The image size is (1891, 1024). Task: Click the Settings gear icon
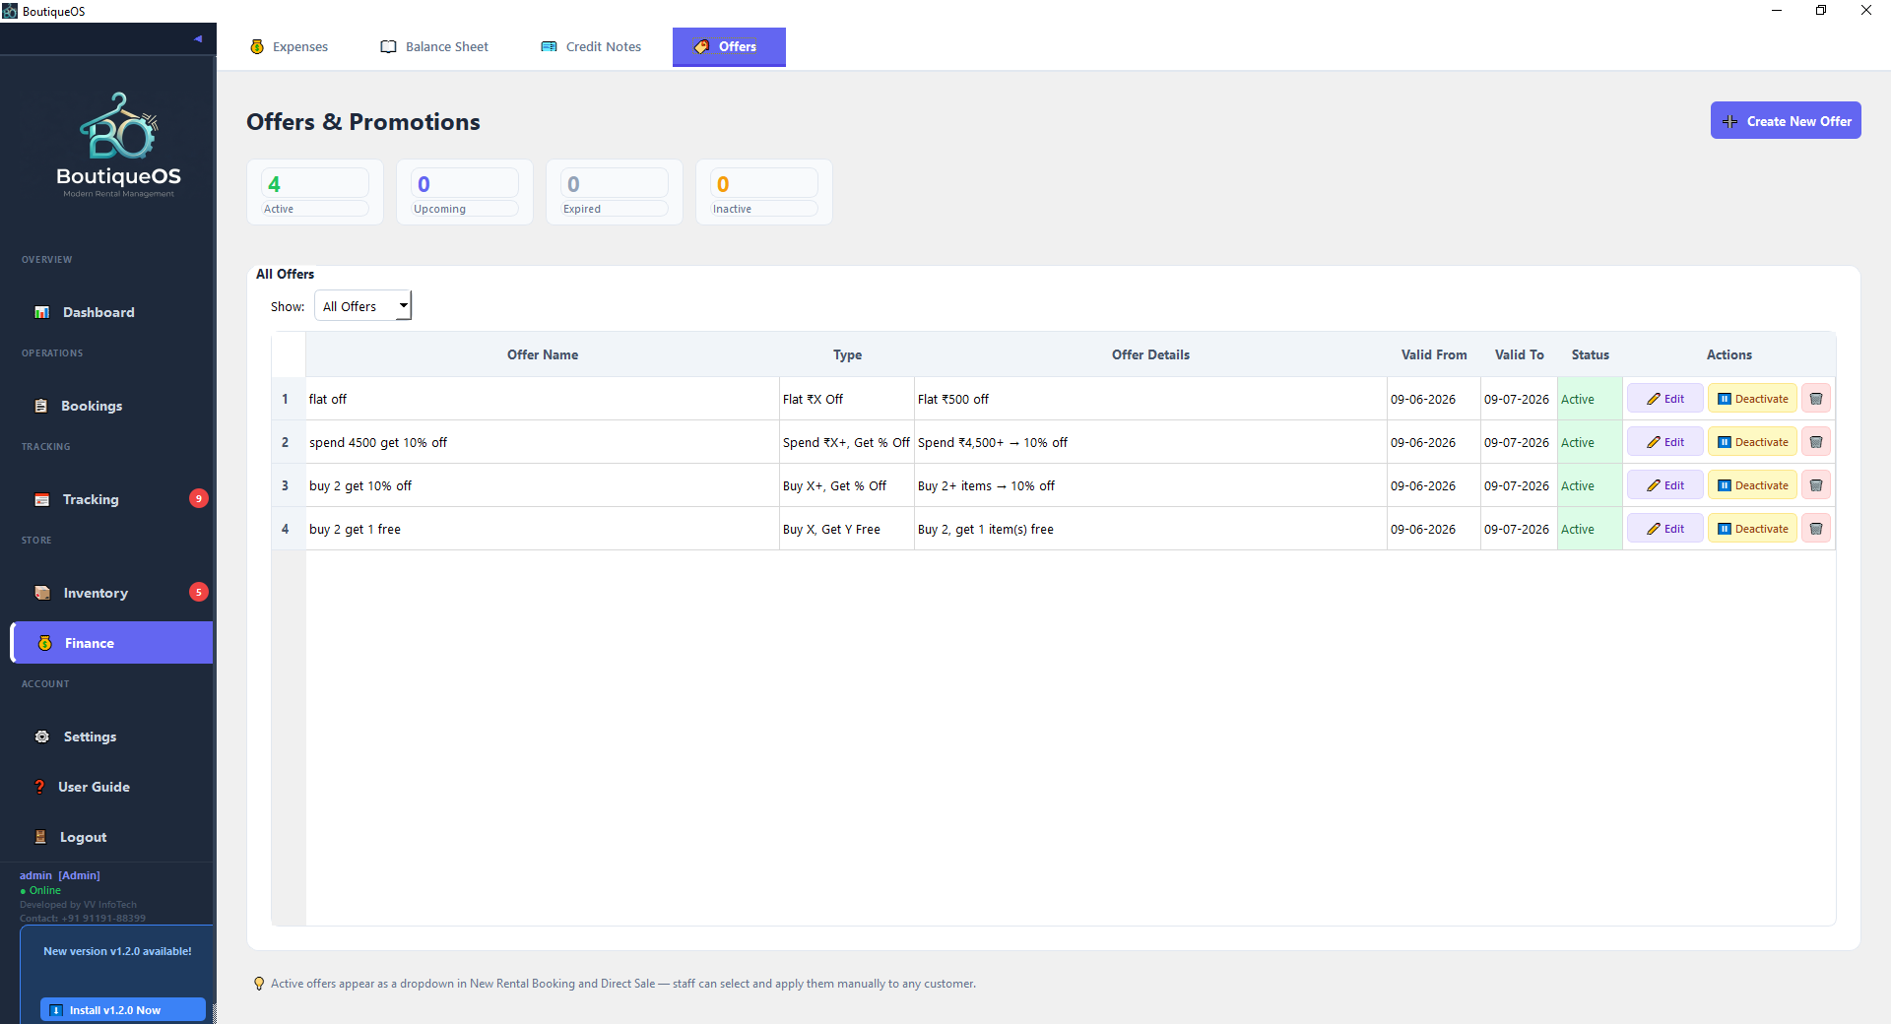41,736
